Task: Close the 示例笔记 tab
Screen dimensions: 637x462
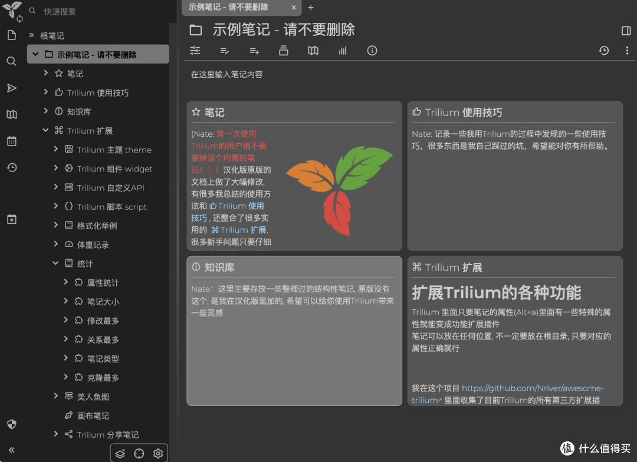Action: (x=293, y=7)
